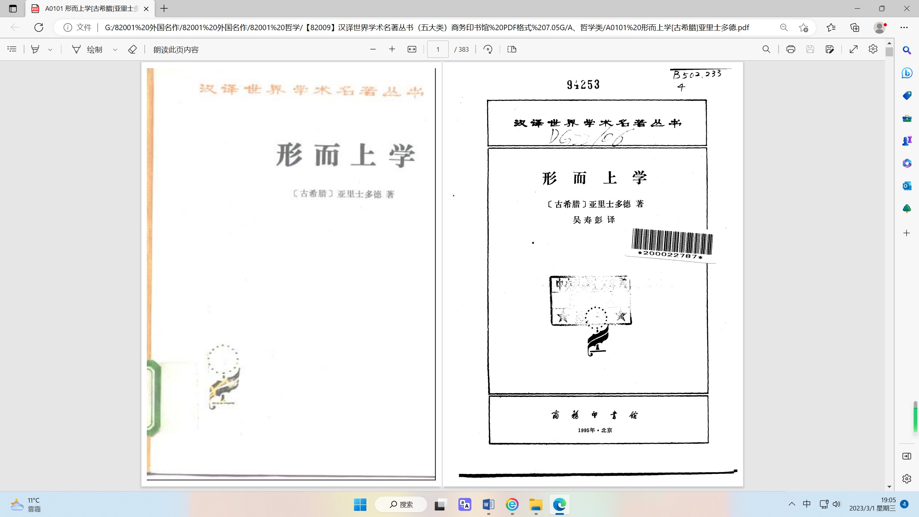Click the taskbar search box (搜索)
Screen dimensions: 919x517
pyautogui.click(x=401, y=504)
